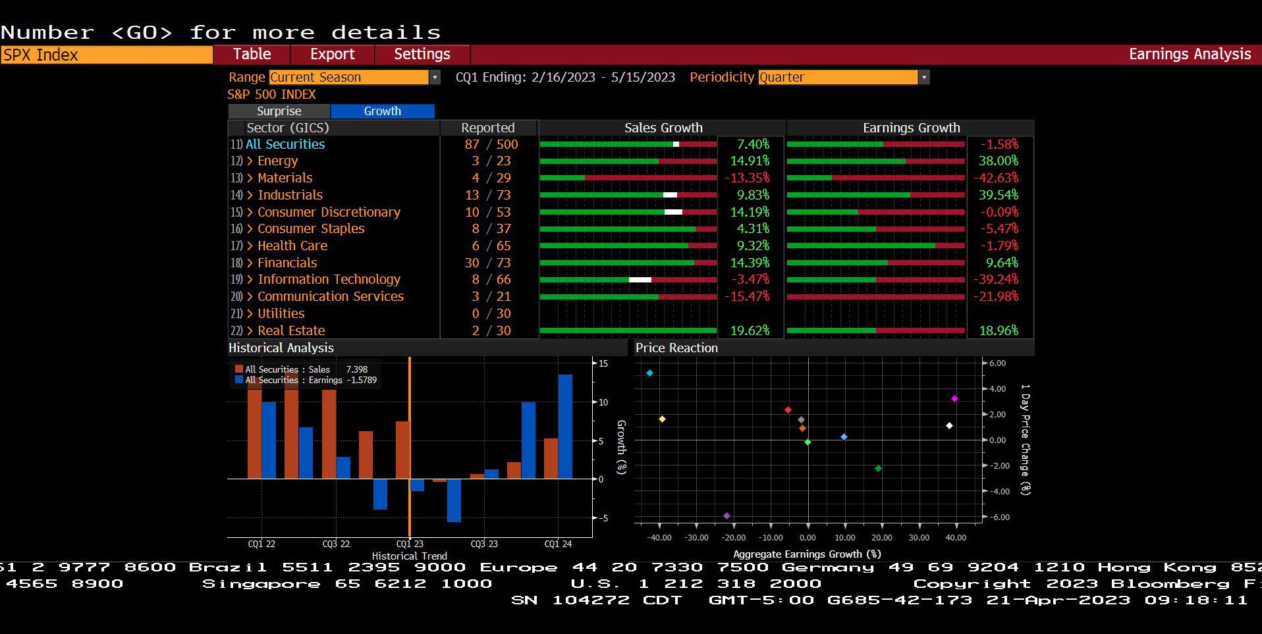Click the Sector (GICS) column header
The height and width of the screenshot is (634, 1262).
[288, 128]
